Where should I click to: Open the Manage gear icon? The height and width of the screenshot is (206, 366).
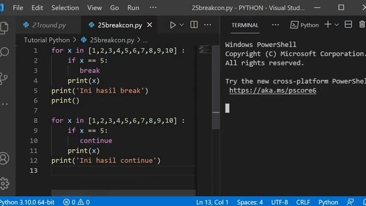coord(4,184)
